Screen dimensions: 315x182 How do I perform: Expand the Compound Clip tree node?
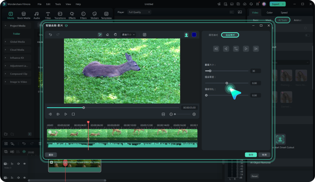(x=5, y=74)
